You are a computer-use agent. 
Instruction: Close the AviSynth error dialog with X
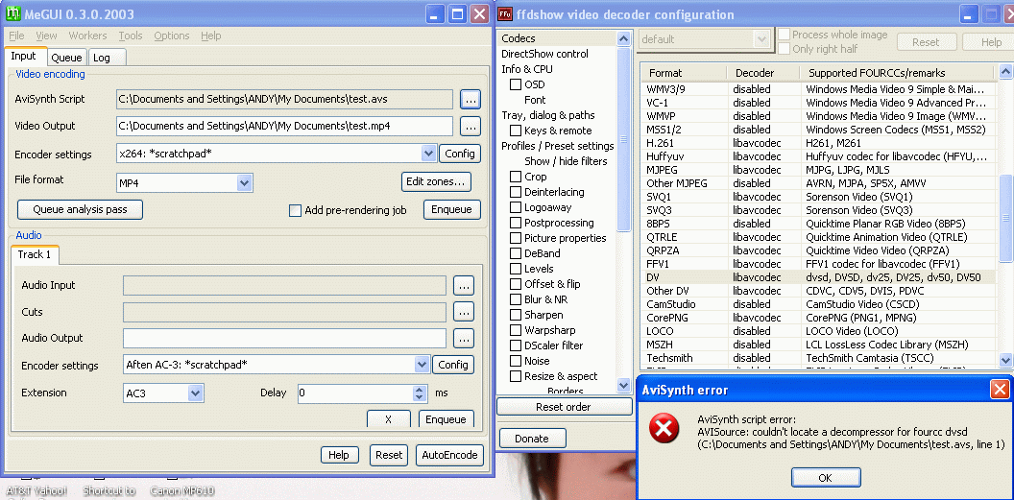pyautogui.click(x=1000, y=390)
